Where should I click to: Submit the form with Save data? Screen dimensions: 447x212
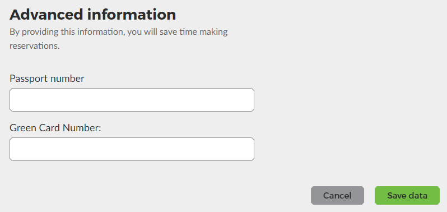pyautogui.click(x=407, y=195)
